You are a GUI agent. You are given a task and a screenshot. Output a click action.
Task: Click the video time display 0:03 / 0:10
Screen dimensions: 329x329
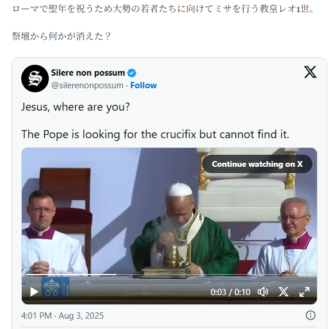(230, 292)
